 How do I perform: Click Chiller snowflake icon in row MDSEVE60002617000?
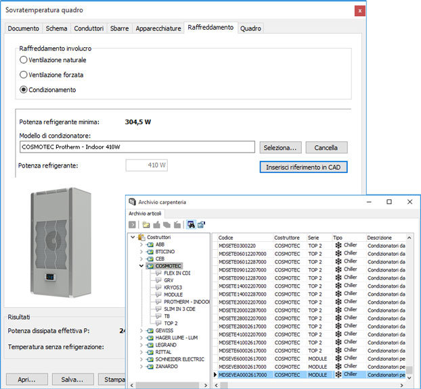coord(338,358)
